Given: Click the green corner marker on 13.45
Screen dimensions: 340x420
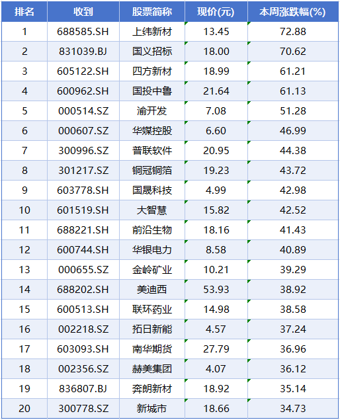Looking at the screenshot, I should pyautogui.click(x=187, y=23).
